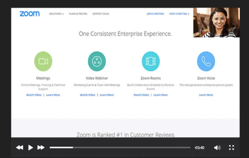Rewind the video
249x158 pixels.
pyautogui.click(x=19, y=147)
